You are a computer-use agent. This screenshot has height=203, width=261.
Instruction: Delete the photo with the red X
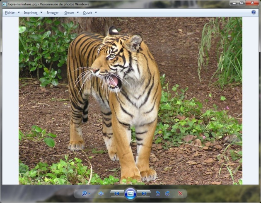click(180, 193)
